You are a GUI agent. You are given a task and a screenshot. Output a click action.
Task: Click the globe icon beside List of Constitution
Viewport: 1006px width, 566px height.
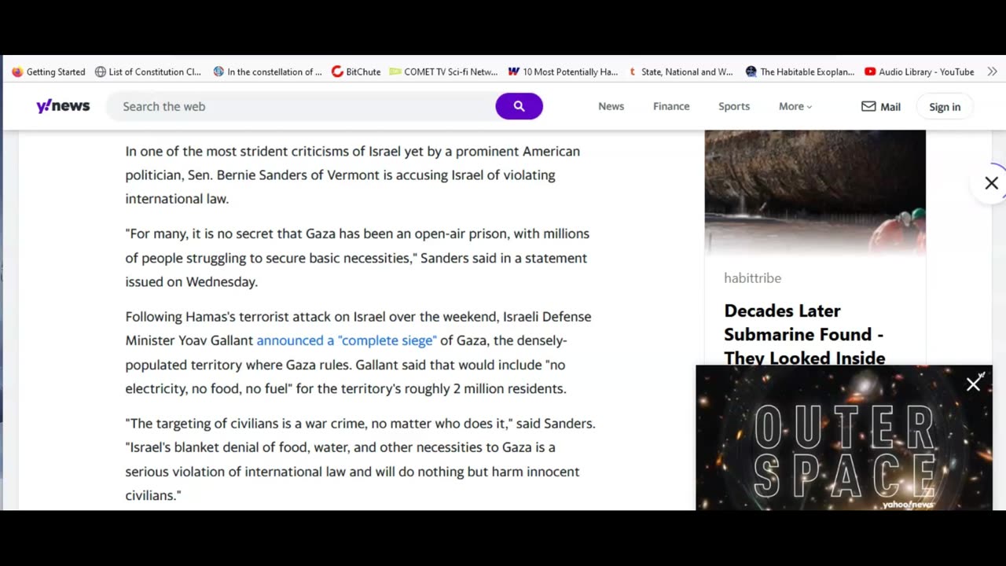pyautogui.click(x=100, y=72)
